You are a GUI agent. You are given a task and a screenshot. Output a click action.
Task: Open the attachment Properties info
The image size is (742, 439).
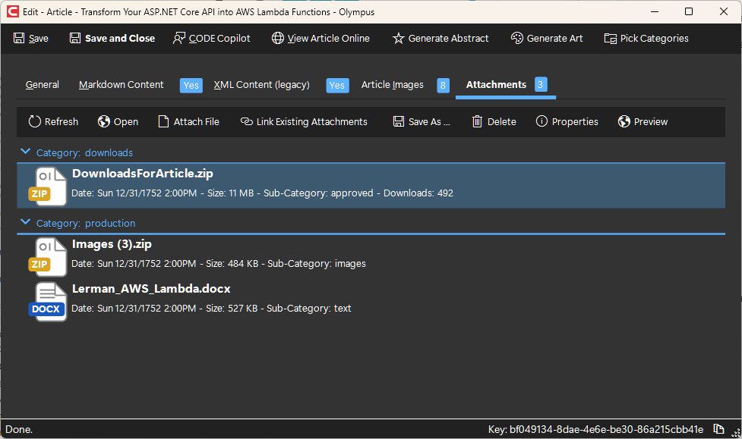click(567, 121)
